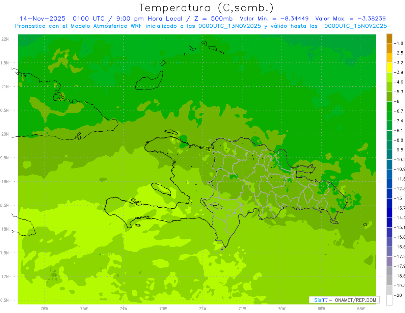The height and width of the screenshot is (313, 405).
Task: Click the '19N' latitude axis label
Action: pos(5,182)
